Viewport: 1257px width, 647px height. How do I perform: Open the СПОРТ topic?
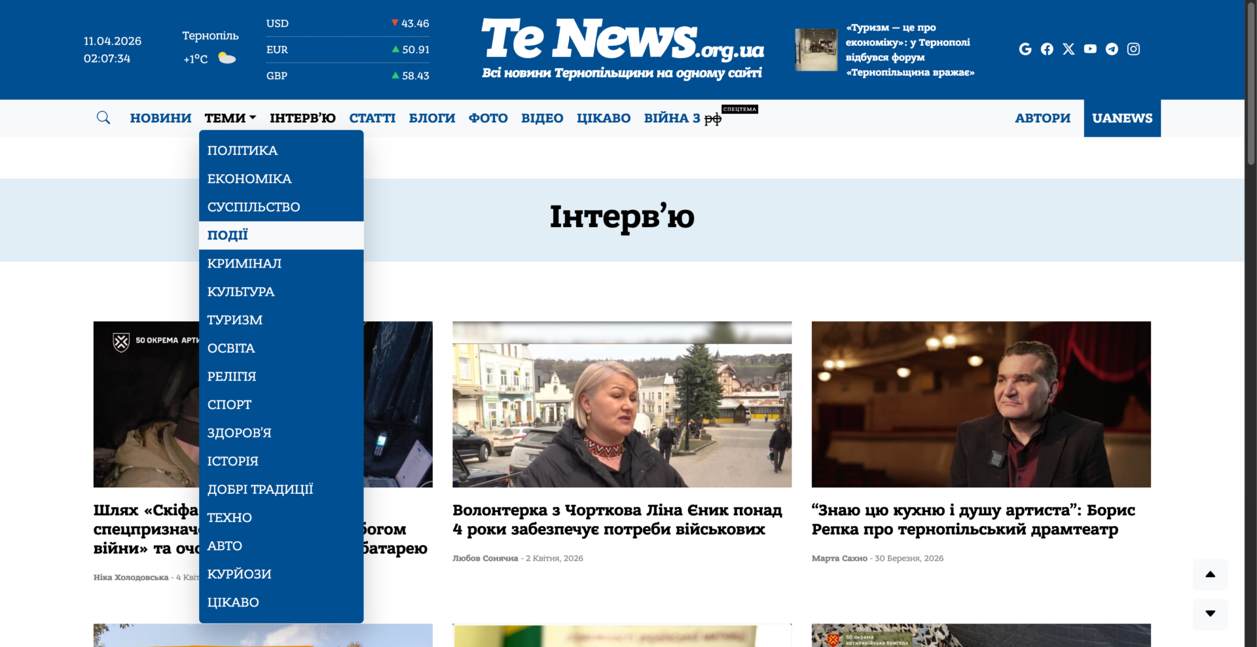[x=281, y=404]
